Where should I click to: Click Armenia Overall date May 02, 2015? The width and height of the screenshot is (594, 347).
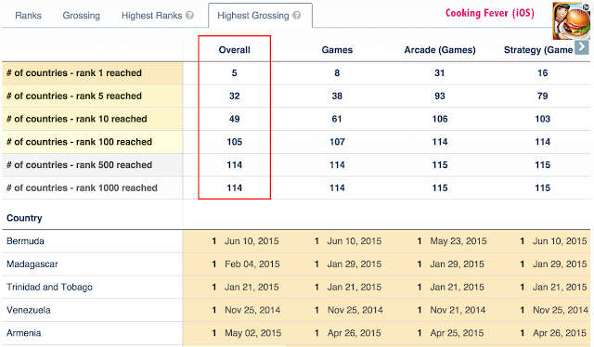coord(253,333)
